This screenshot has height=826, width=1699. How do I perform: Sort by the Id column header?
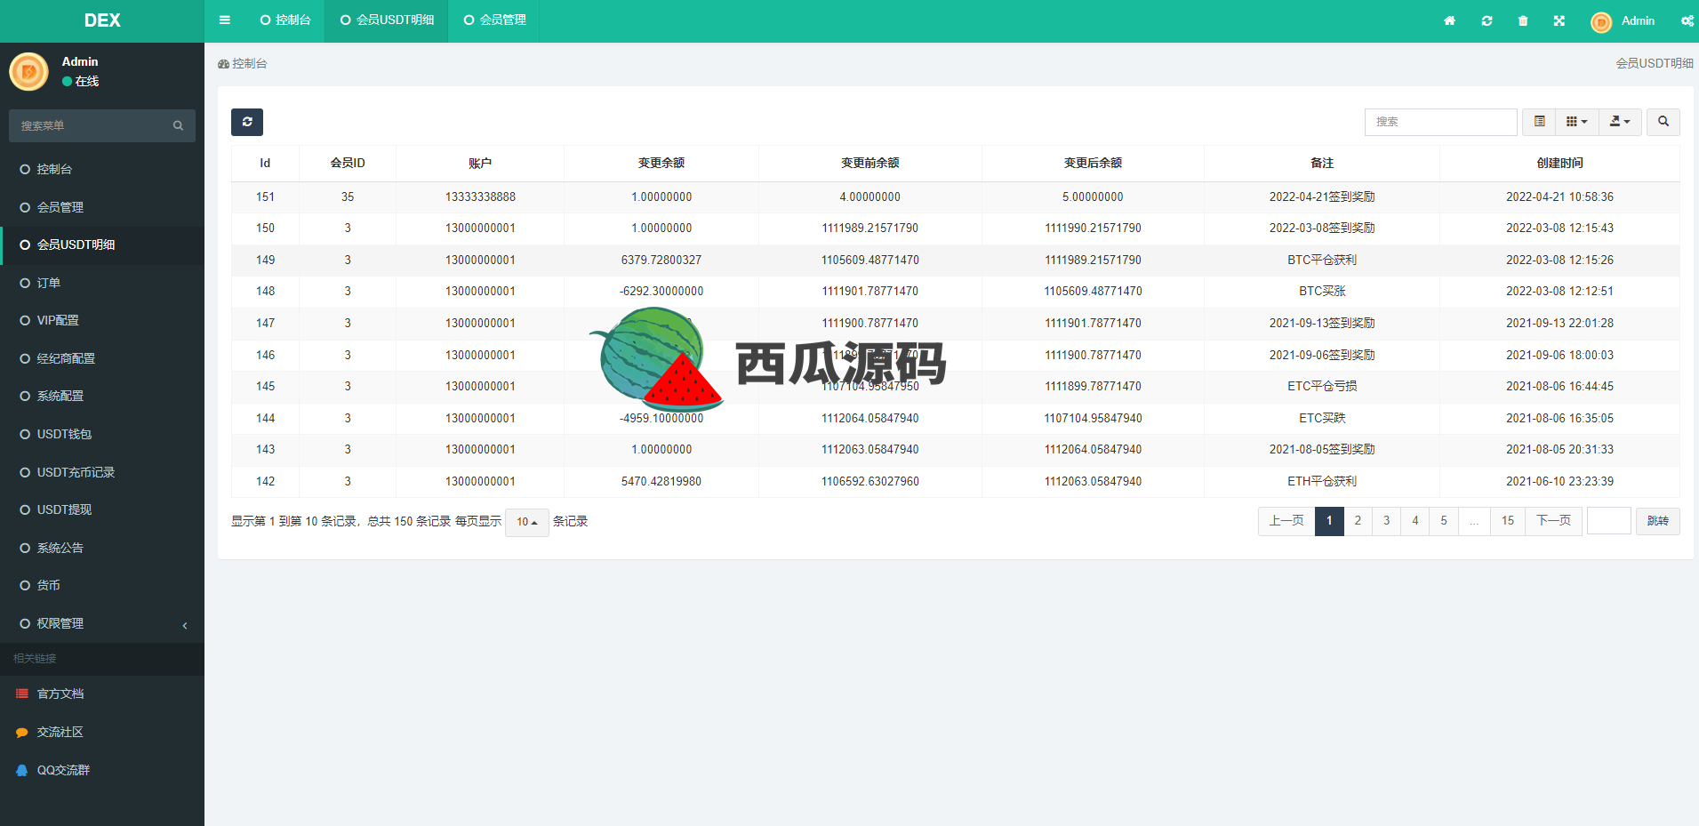(x=265, y=163)
